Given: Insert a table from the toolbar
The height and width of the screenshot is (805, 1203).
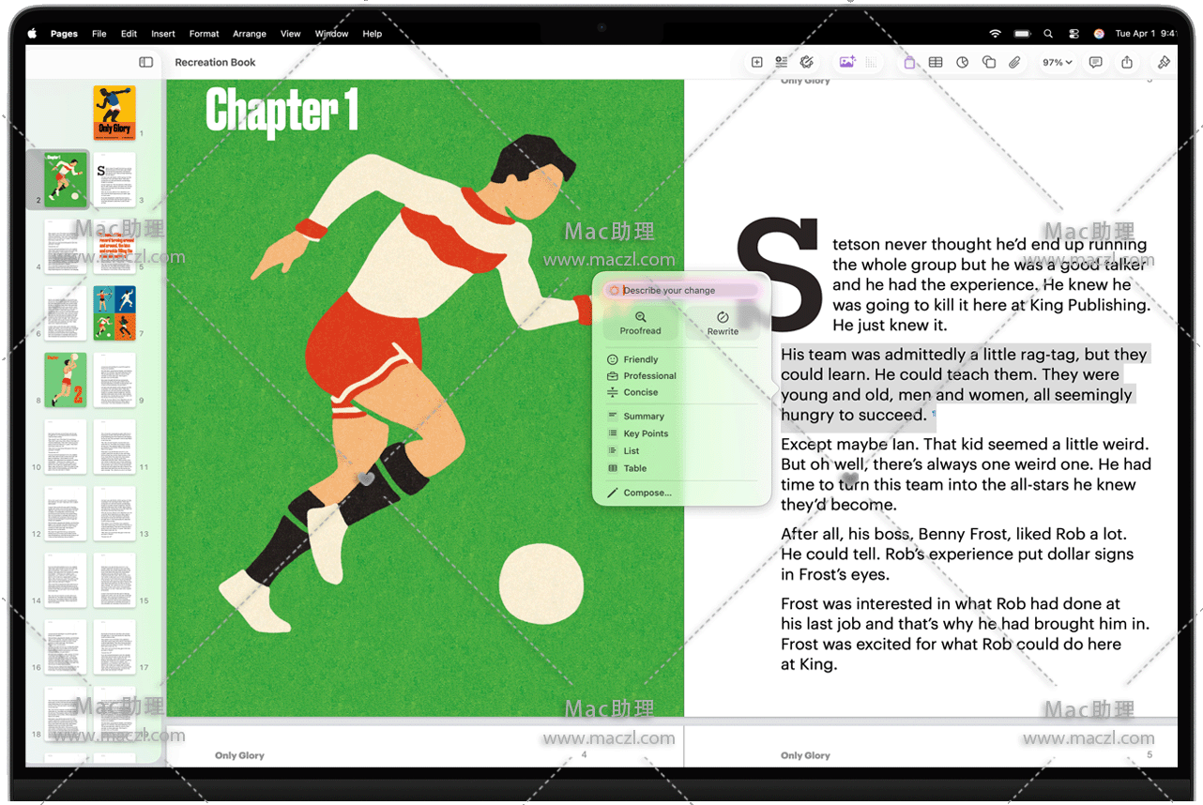Looking at the screenshot, I should [936, 62].
